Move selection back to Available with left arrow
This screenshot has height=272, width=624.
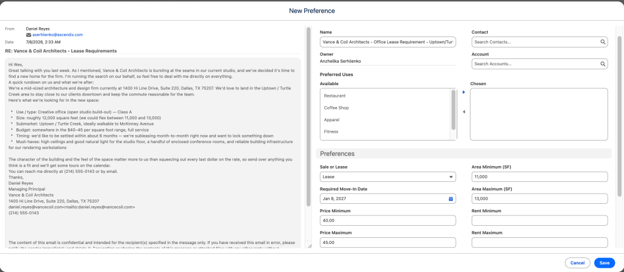(464, 112)
